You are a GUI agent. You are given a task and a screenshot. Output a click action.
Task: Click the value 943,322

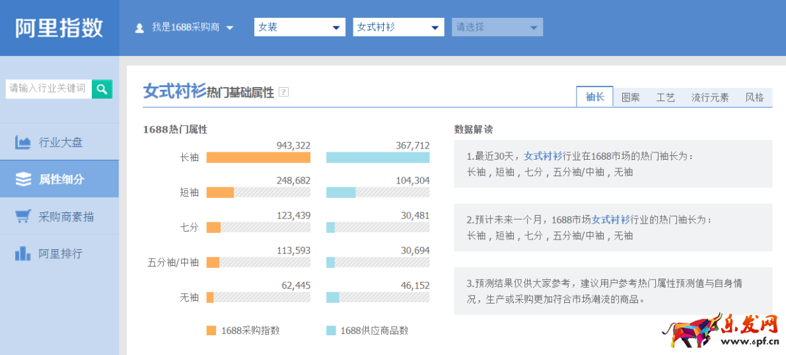pyautogui.click(x=293, y=145)
